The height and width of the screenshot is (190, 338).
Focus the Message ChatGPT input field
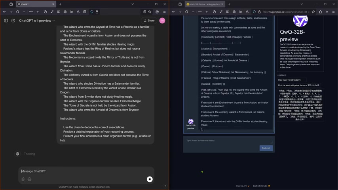86,171
